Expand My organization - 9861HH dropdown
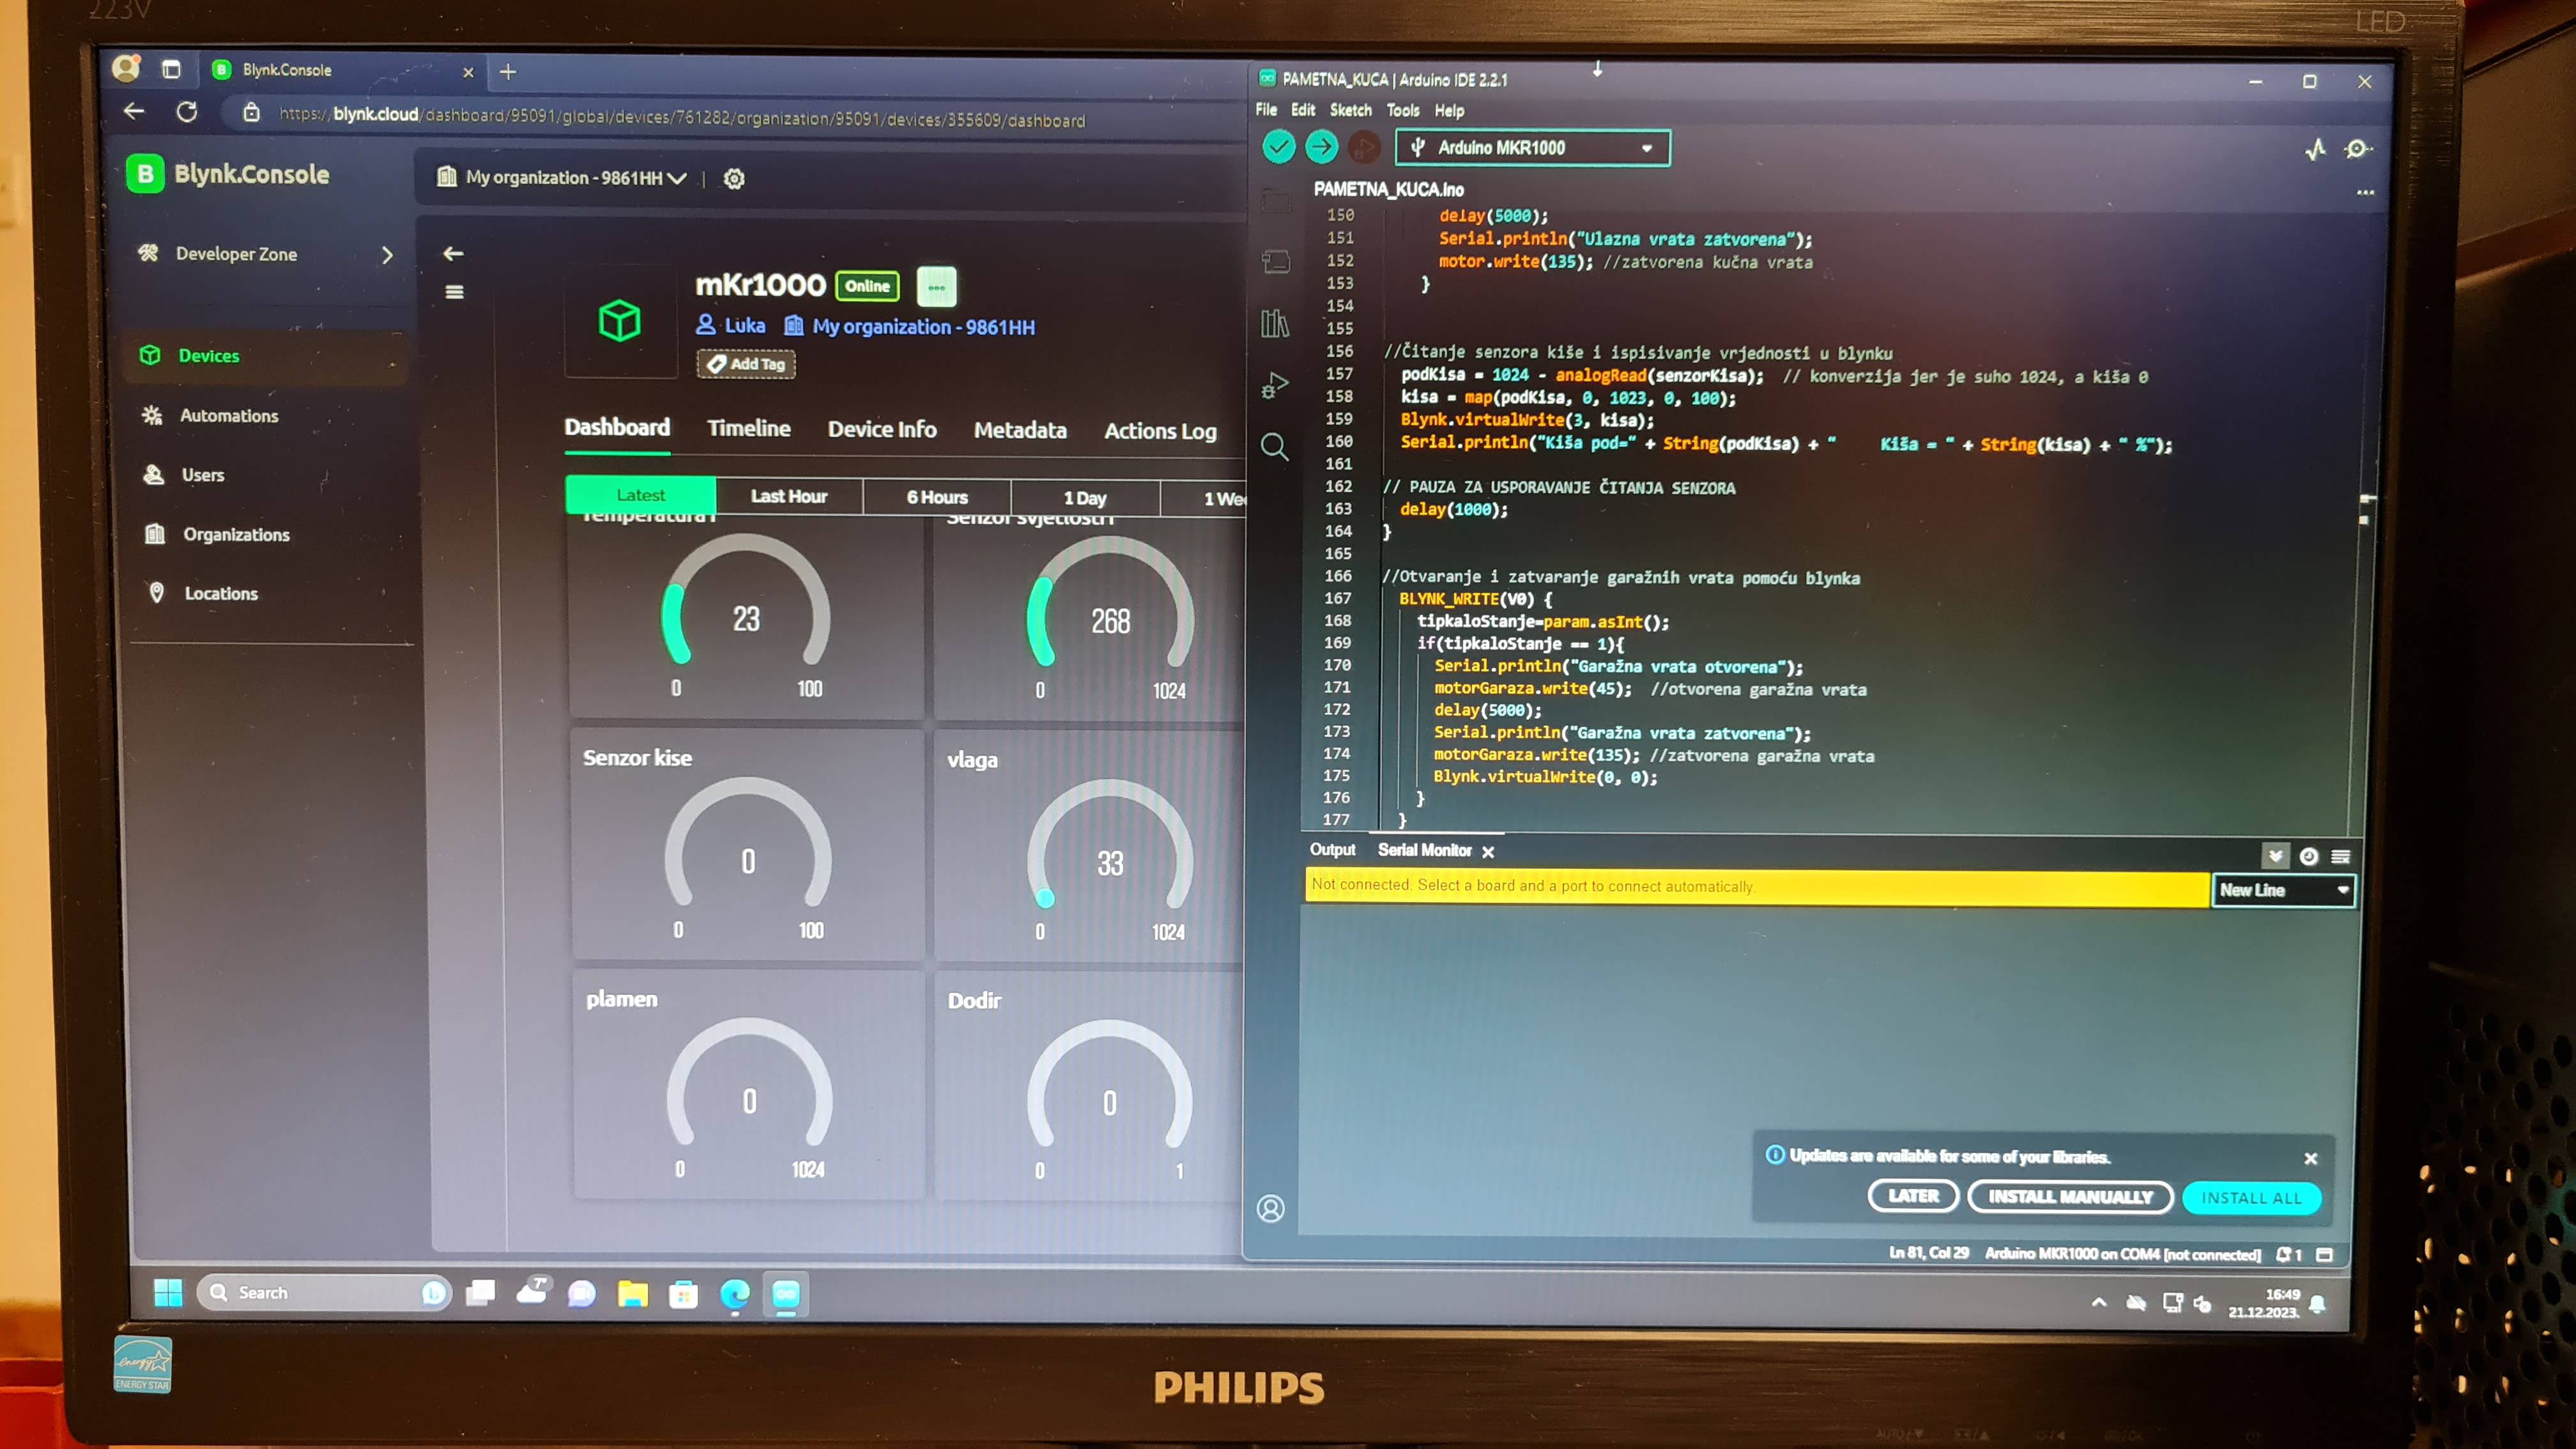 [563, 178]
